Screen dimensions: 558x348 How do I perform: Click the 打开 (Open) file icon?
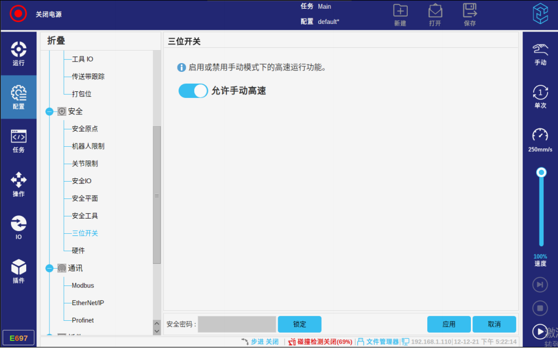point(435,14)
